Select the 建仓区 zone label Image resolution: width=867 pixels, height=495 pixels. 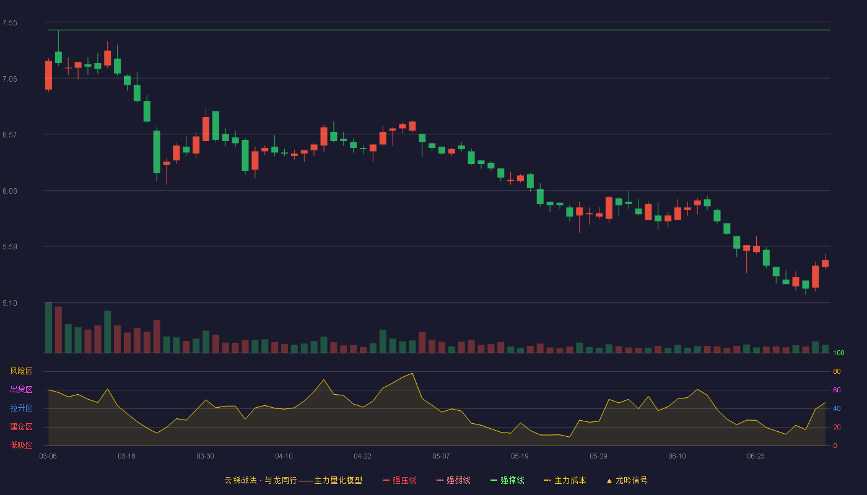tap(21, 427)
